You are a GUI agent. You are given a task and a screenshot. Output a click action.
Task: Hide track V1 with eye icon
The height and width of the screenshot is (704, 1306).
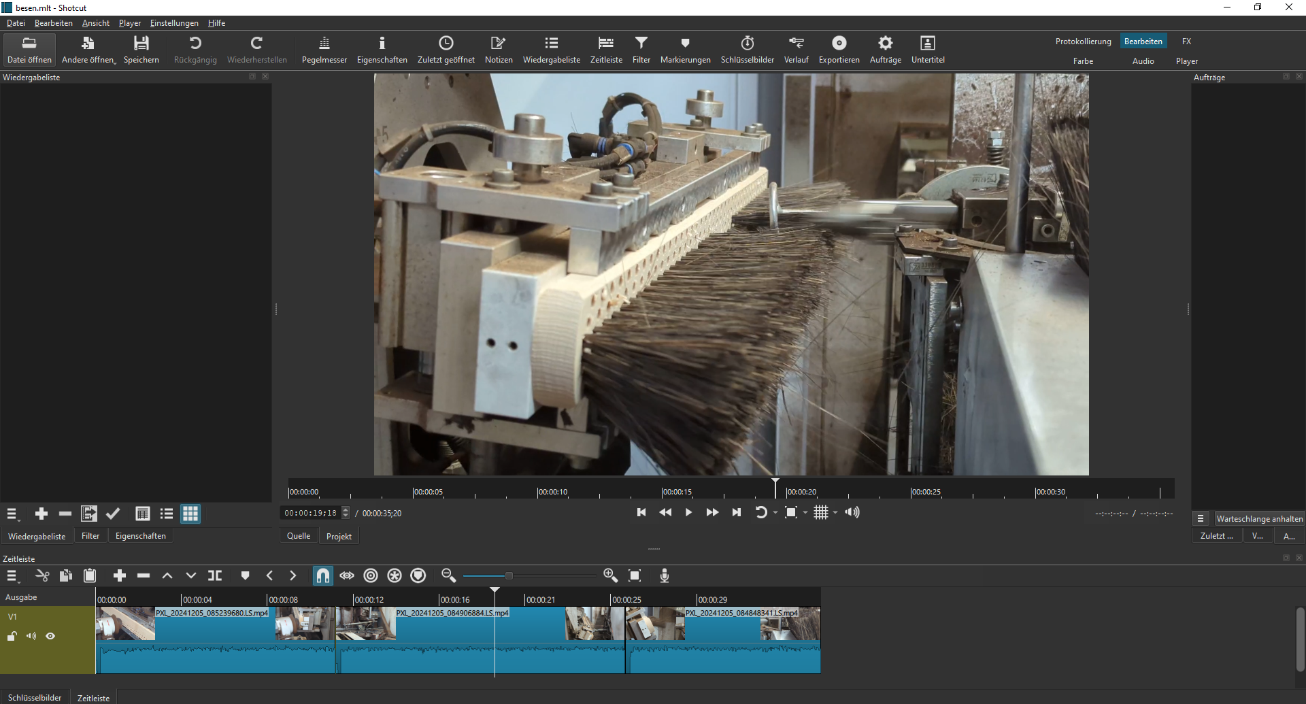click(50, 637)
